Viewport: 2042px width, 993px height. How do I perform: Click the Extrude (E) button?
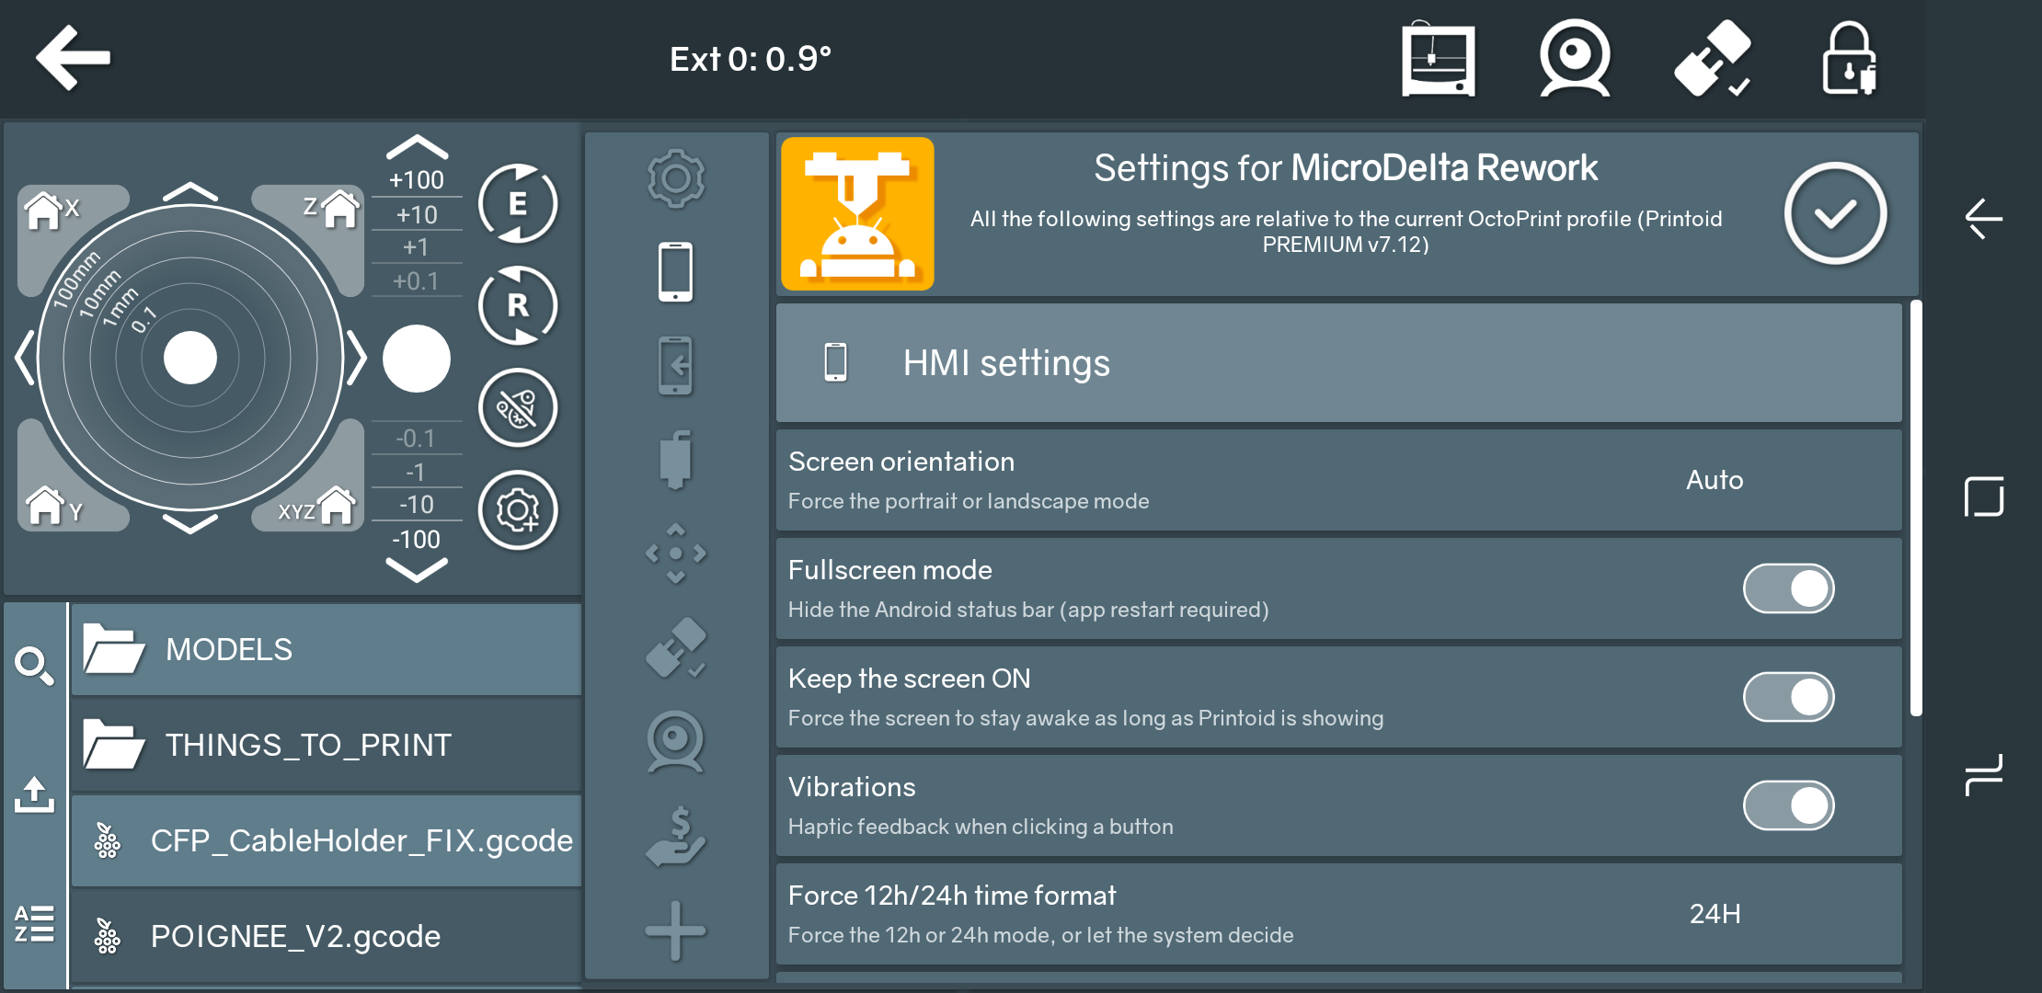[x=517, y=203]
